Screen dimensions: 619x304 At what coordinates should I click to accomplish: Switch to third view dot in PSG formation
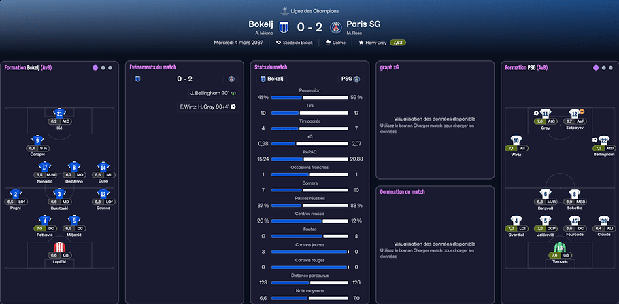612,68
